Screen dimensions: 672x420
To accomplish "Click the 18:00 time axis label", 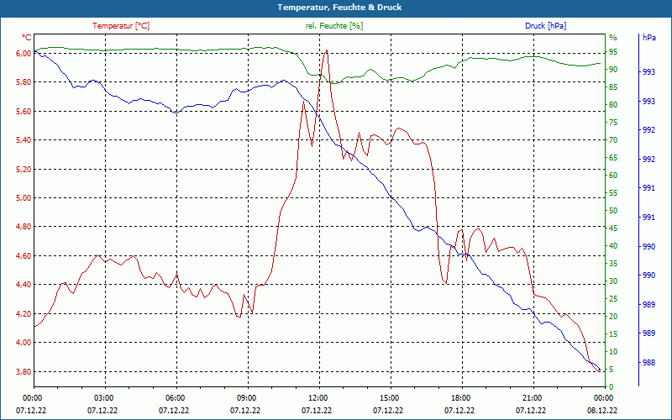I will click(x=459, y=398).
